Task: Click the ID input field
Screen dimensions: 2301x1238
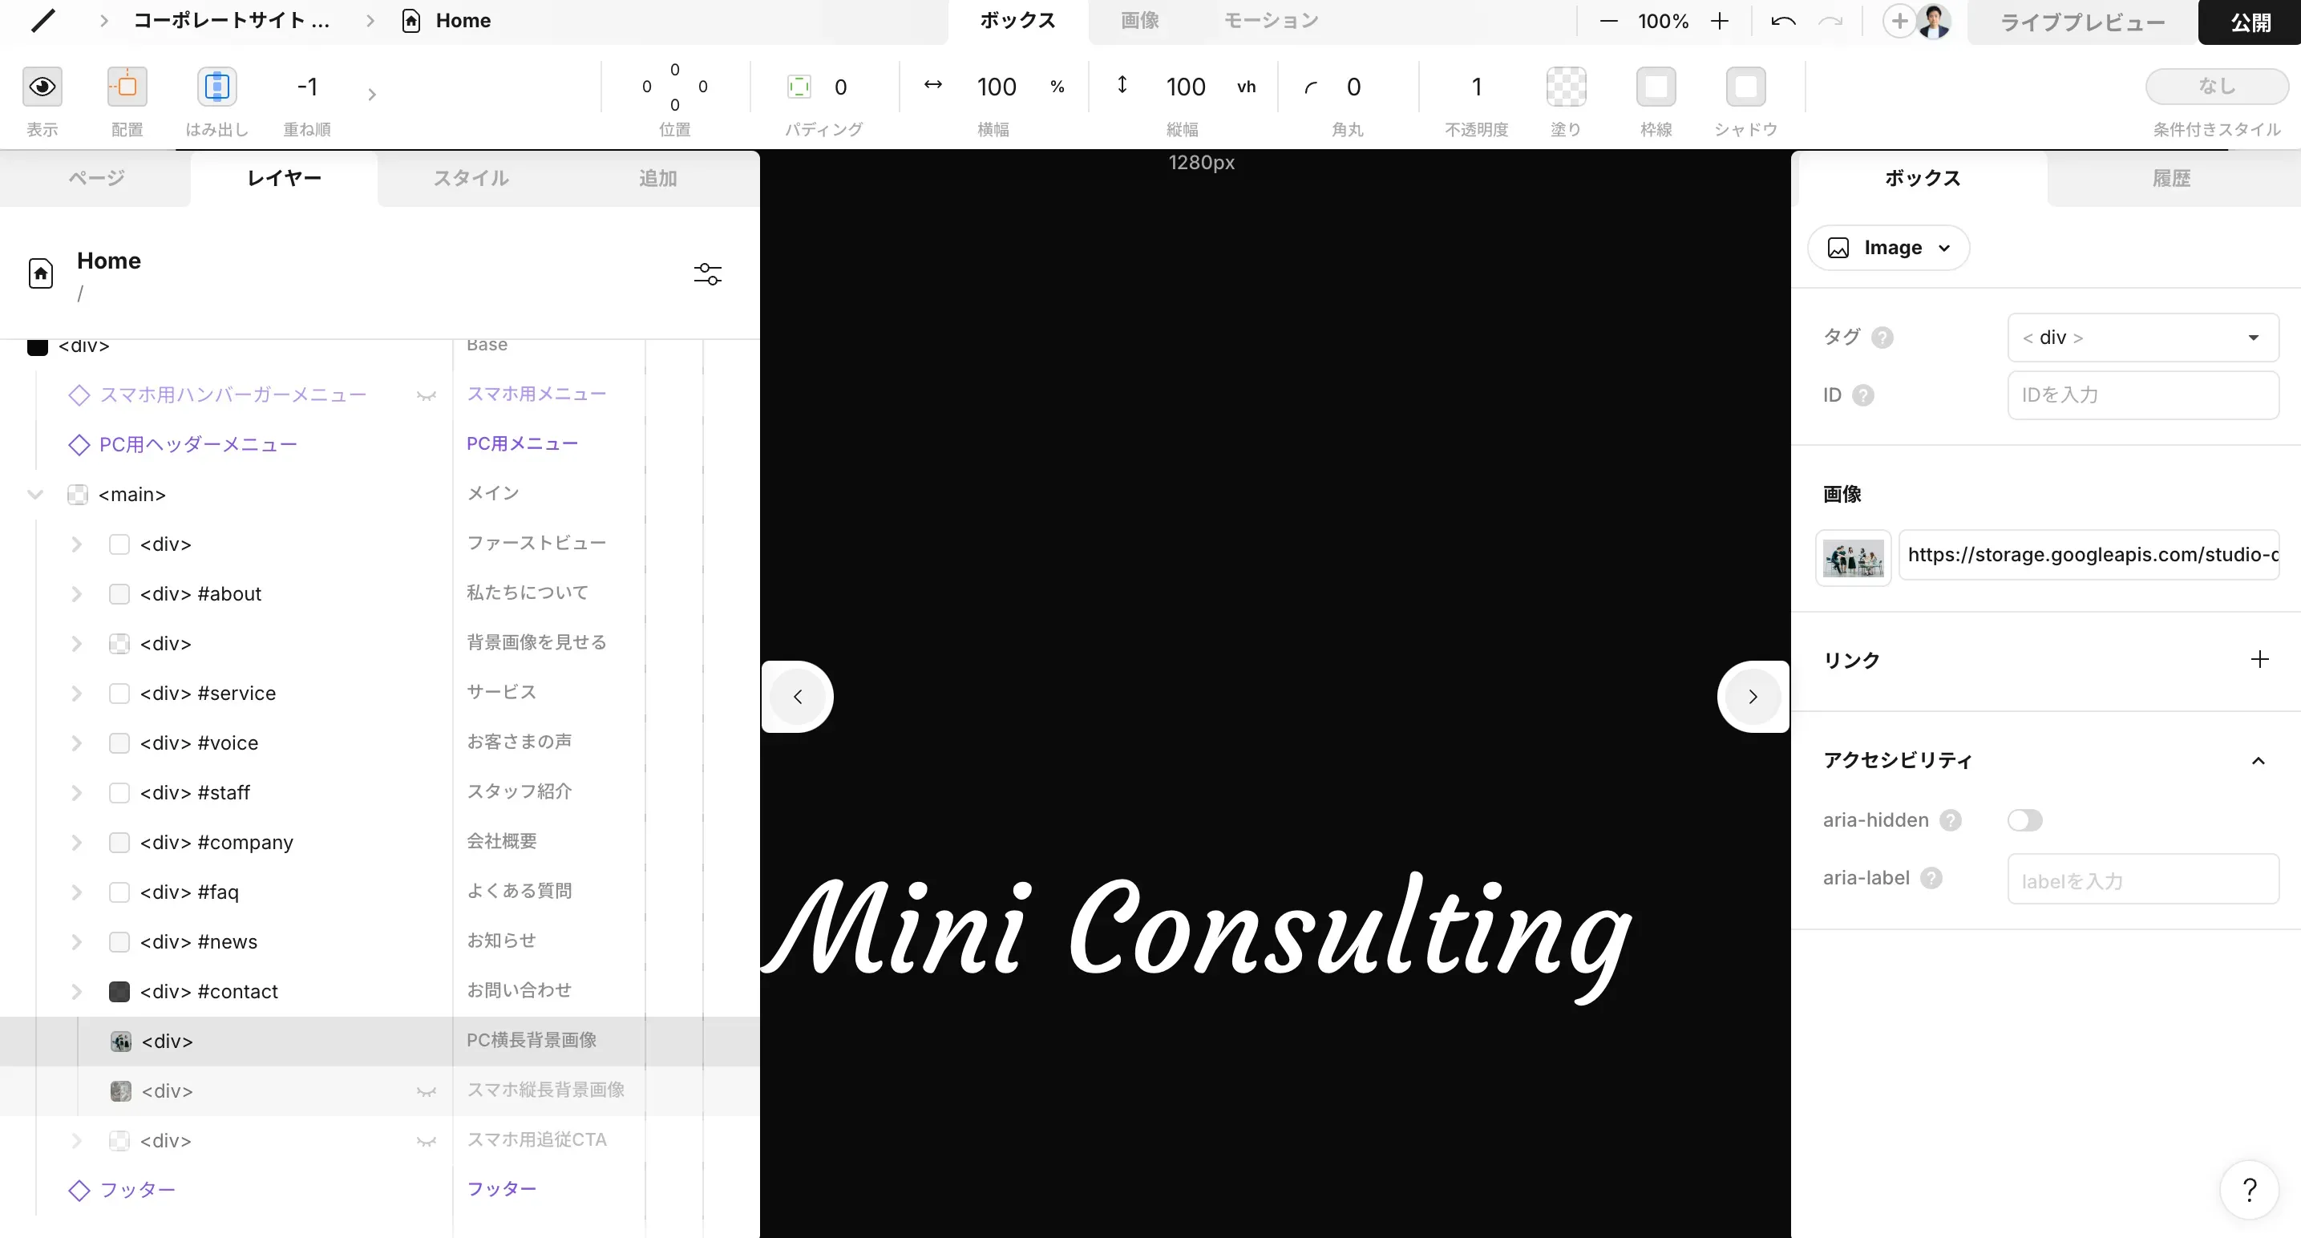Action: pyautogui.click(x=2142, y=394)
